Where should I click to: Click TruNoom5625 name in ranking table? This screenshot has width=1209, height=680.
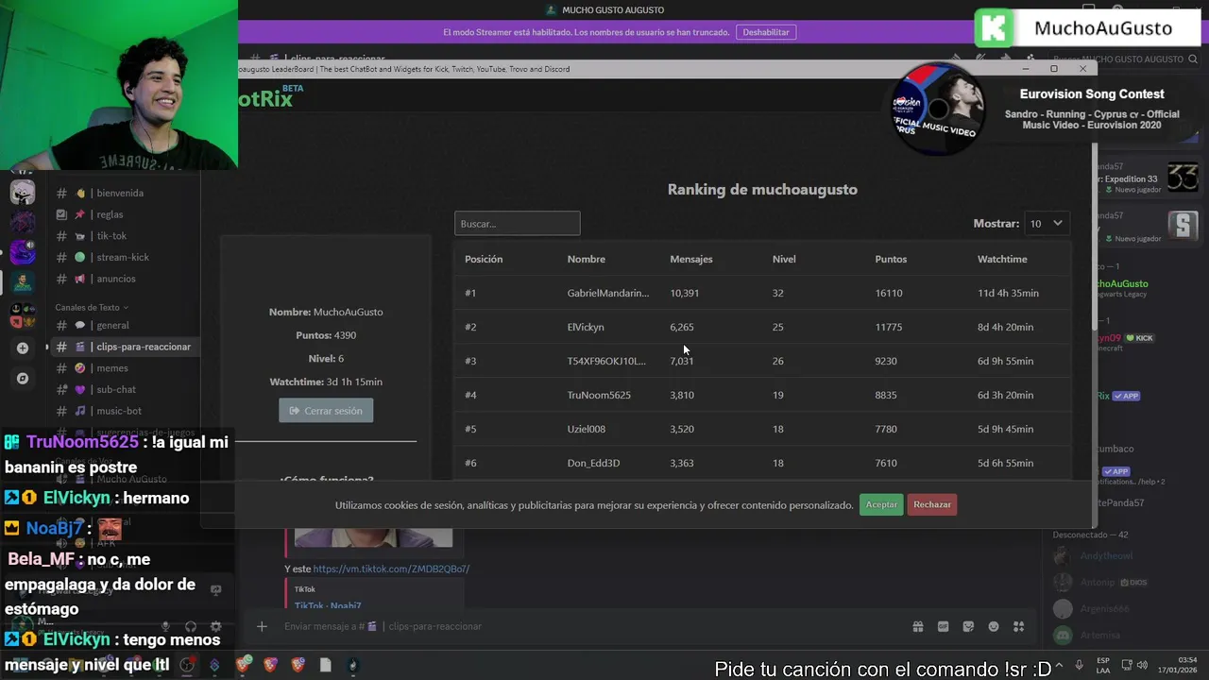click(x=599, y=395)
